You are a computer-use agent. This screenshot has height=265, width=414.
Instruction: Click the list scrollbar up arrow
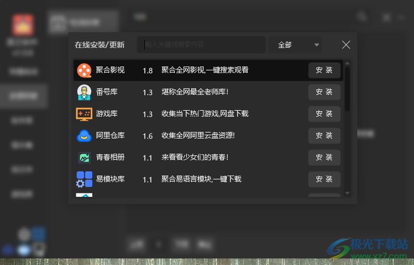[347, 63]
